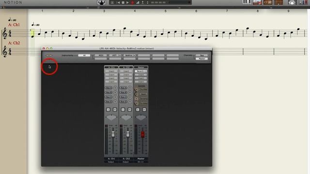Screen dimensions: 310x174
Task: Click the A: Ch1 name label at the strip bottom
Action: [111, 159]
